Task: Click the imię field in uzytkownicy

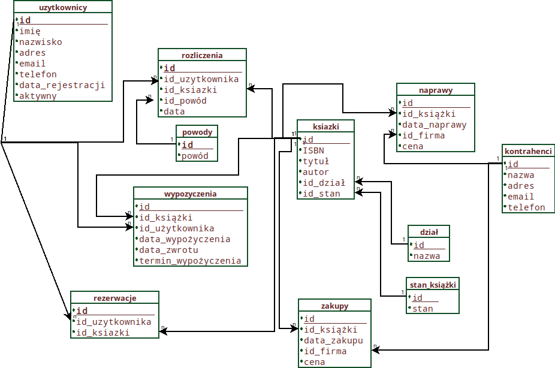Action: pyautogui.click(x=30, y=31)
